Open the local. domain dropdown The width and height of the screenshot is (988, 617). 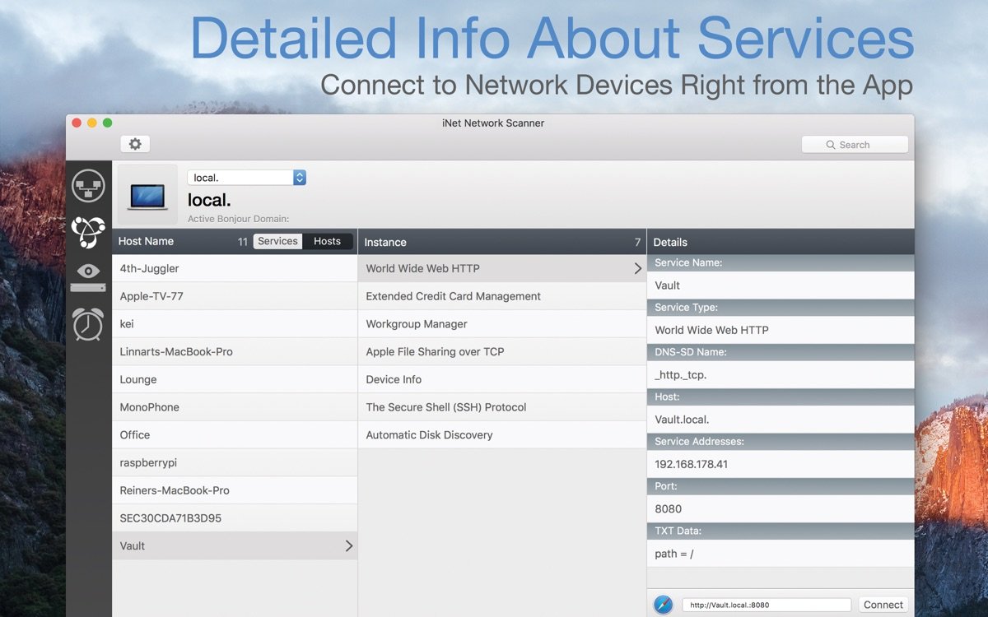pyautogui.click(x=298, y=177)
